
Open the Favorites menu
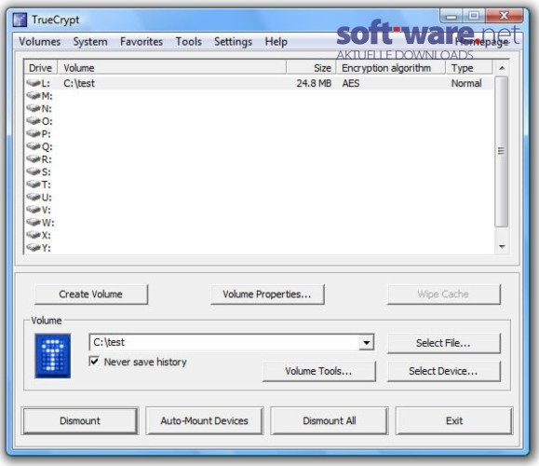[x=141, y=42]
